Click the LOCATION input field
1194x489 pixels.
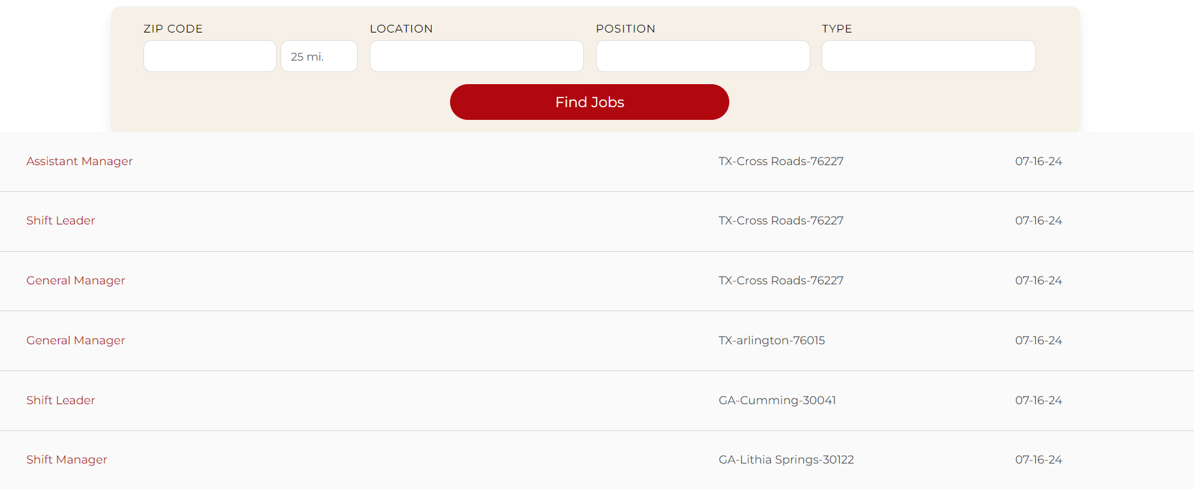point(476,56)
